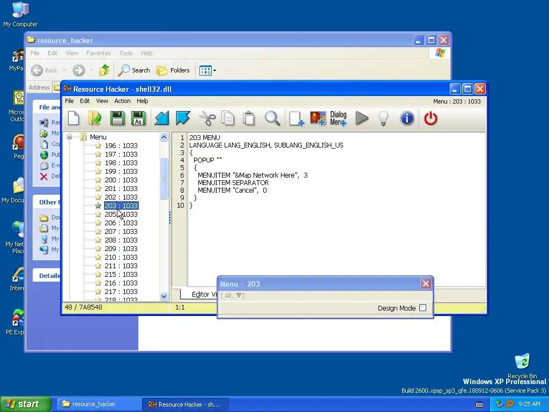Click the red power exit icon
This screenshot has width=549, height=412.
pos(431,119)
